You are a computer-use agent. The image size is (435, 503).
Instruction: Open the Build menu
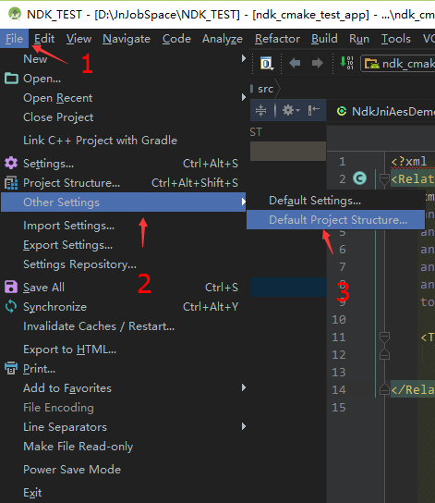tap(324, 39)
